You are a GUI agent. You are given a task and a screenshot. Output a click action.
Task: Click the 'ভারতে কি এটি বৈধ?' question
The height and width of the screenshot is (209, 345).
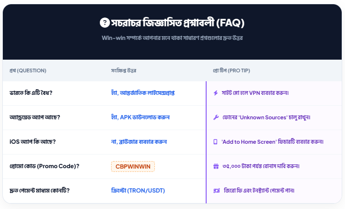(x=31, y=93)
